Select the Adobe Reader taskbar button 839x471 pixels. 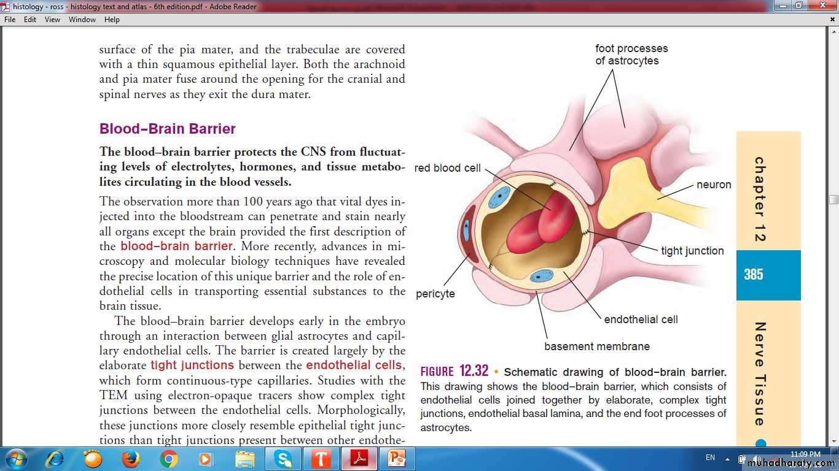tap(359, 459)
